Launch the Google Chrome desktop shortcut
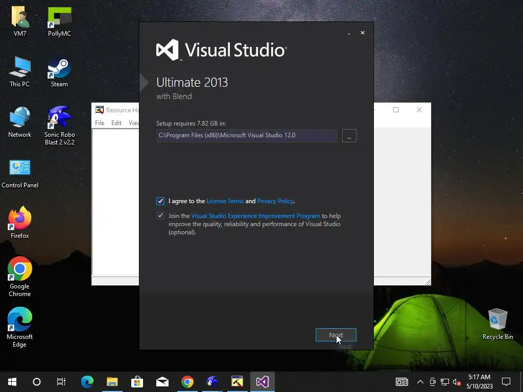Viewport: 523px width, 392px height. click(x=20, y=277)
